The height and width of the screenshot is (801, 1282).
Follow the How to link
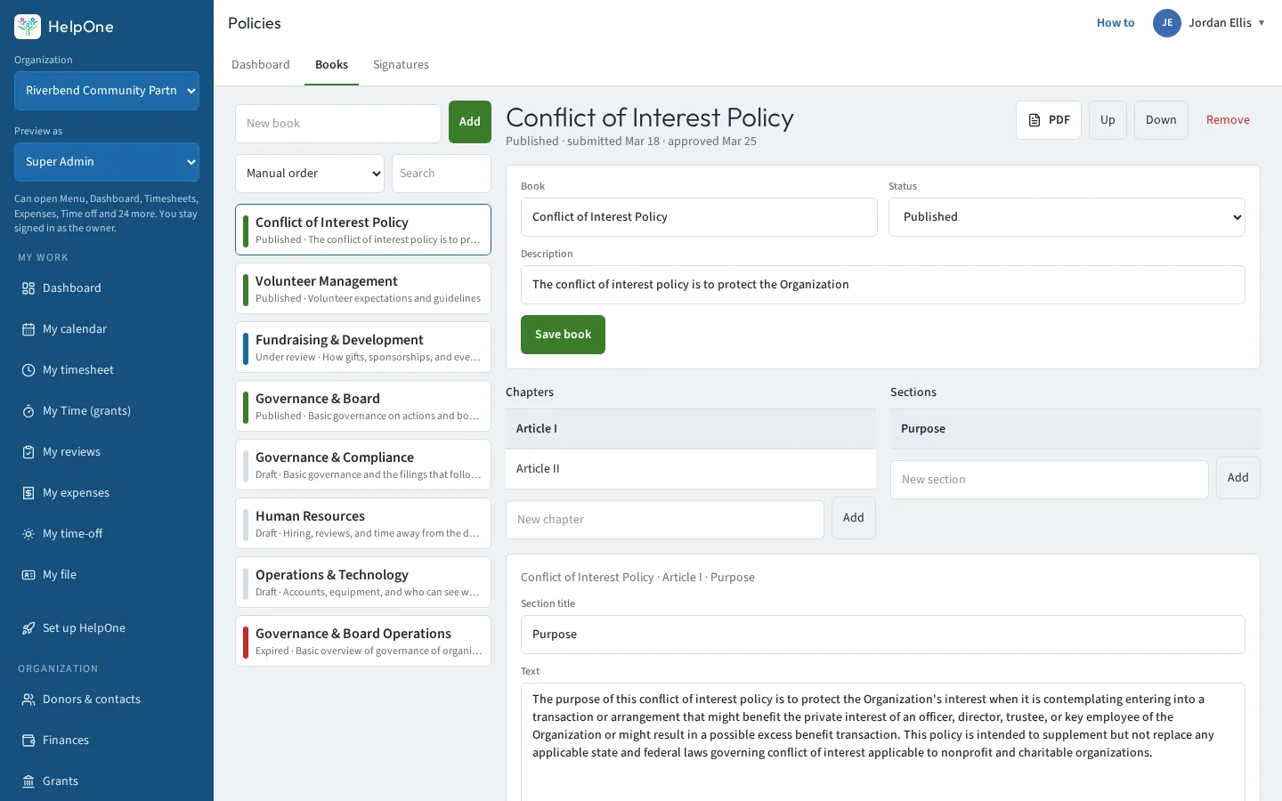[x=1116, y=23]
